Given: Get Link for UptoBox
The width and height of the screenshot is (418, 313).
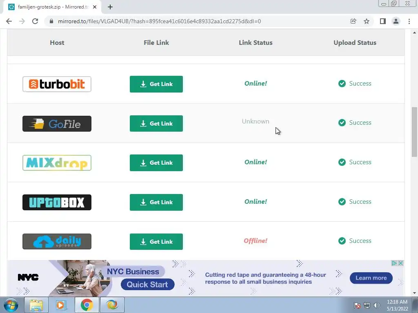Looking at the screenshot, I should [156, 202].
